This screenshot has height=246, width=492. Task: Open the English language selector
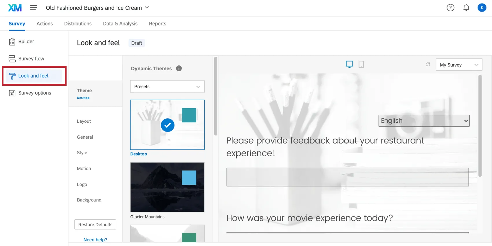point(424,121)
